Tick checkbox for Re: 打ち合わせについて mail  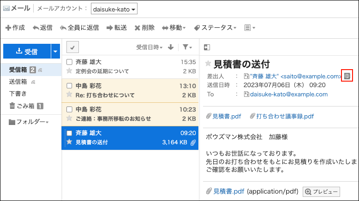[x=69, y=86]
